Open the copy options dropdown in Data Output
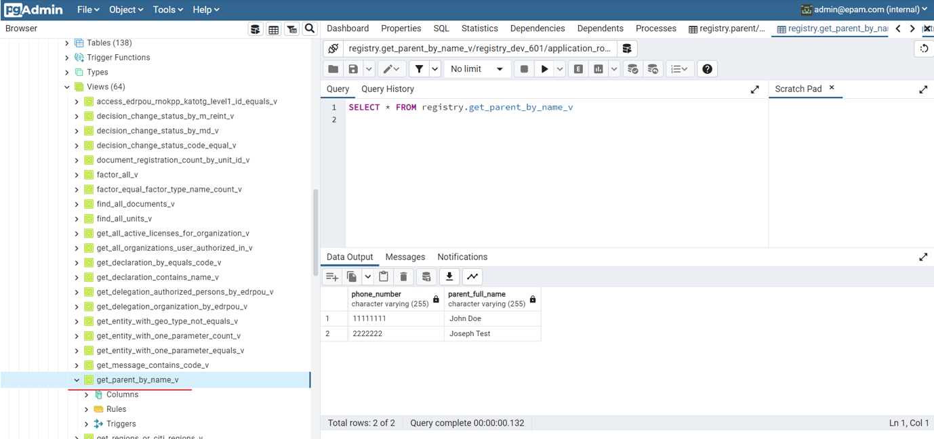The height and width of the screenshot is (439, 934). pyautogui.click(x=367, y=276)
